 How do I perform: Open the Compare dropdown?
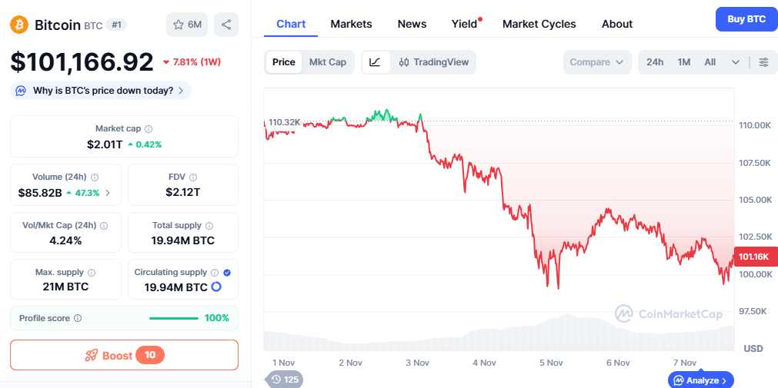click(x=597, y=62)
